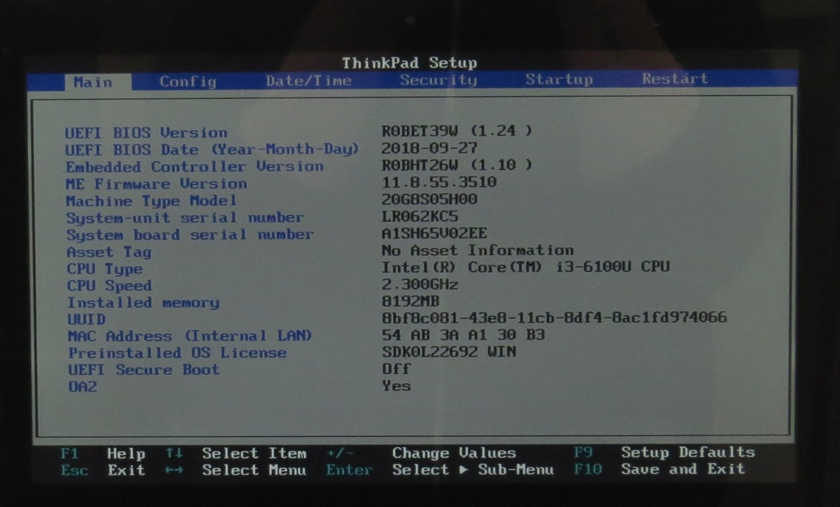
Task: Click board serial A1SH65V02EE
Action: (x=434, y=234)
